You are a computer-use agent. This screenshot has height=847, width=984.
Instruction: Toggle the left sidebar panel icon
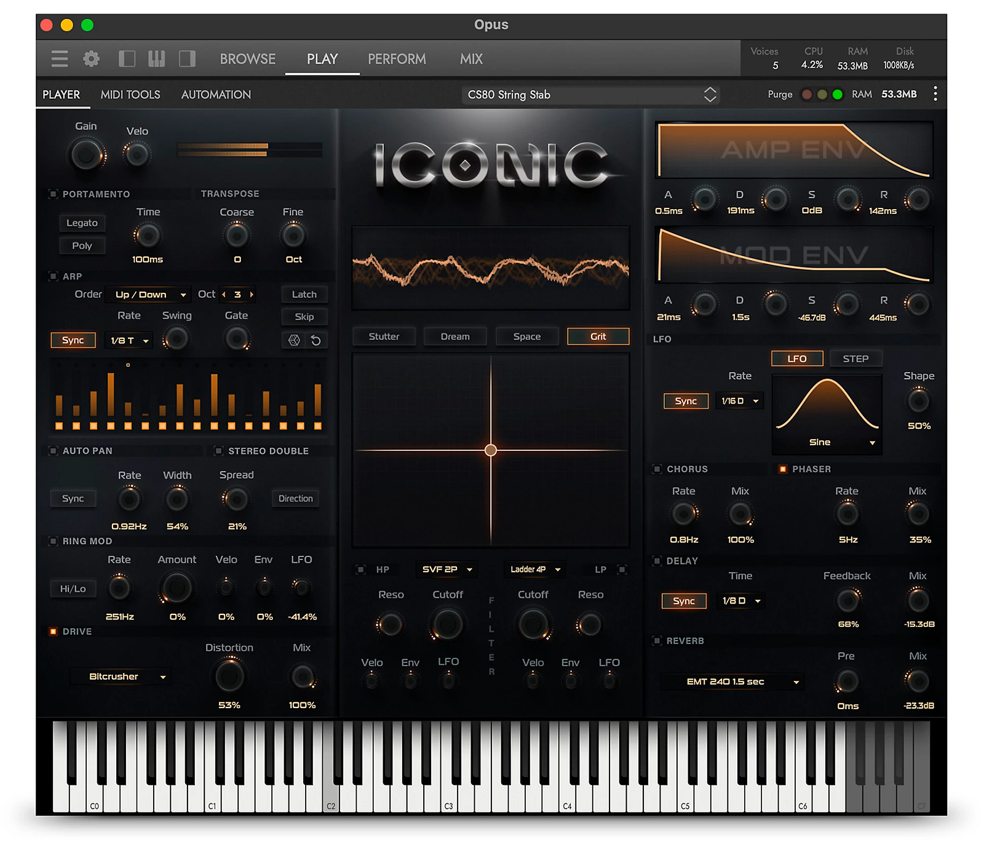pos(127,59)
